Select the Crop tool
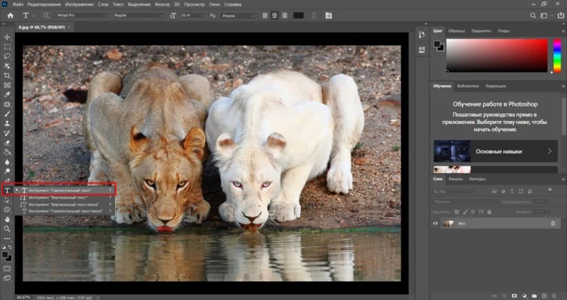 (7, 76)
